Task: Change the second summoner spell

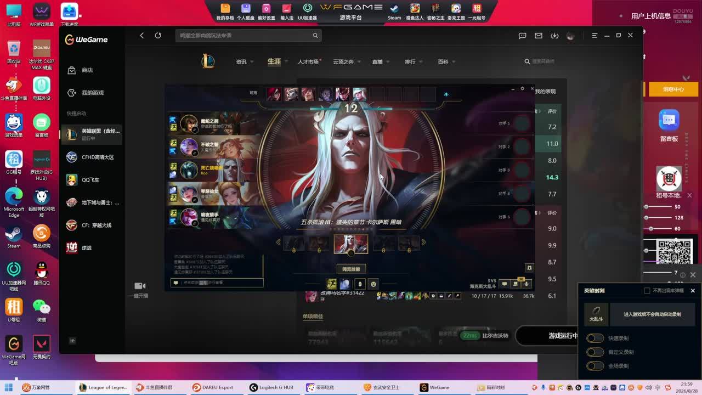Action: click(345, 284)
